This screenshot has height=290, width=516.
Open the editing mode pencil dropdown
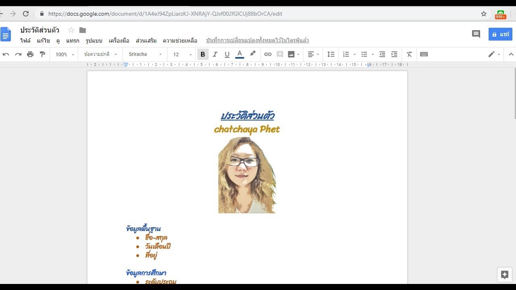494,54
